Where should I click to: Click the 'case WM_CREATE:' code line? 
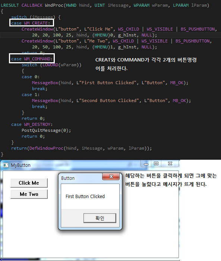pyautogui.click(x=31, y=23)
